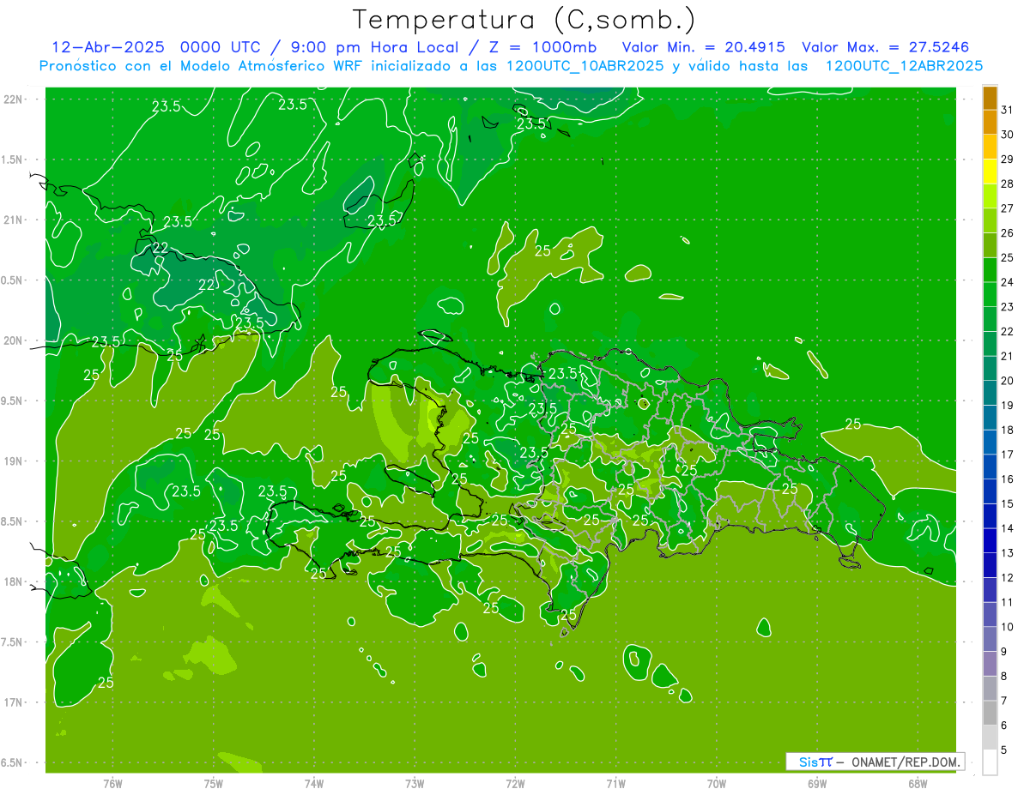1030x795 pixels.
Task: Click the "75W" longitude axis label
Action: click(x=213, y=783)
